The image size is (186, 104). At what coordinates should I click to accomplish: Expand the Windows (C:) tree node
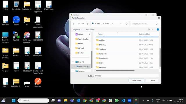(74, 67)
